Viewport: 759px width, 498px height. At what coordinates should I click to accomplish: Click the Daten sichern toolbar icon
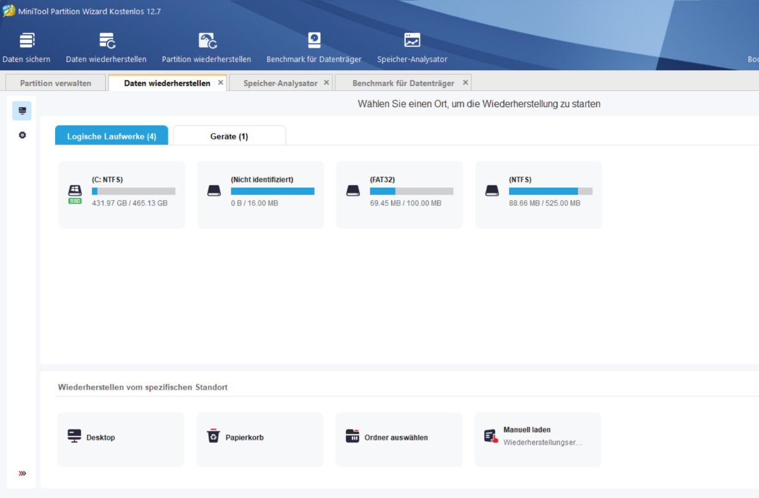(x=27, y=40)
